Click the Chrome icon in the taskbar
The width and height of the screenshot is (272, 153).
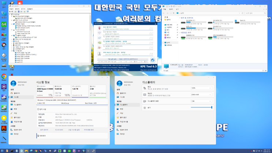tap(36, 151)
